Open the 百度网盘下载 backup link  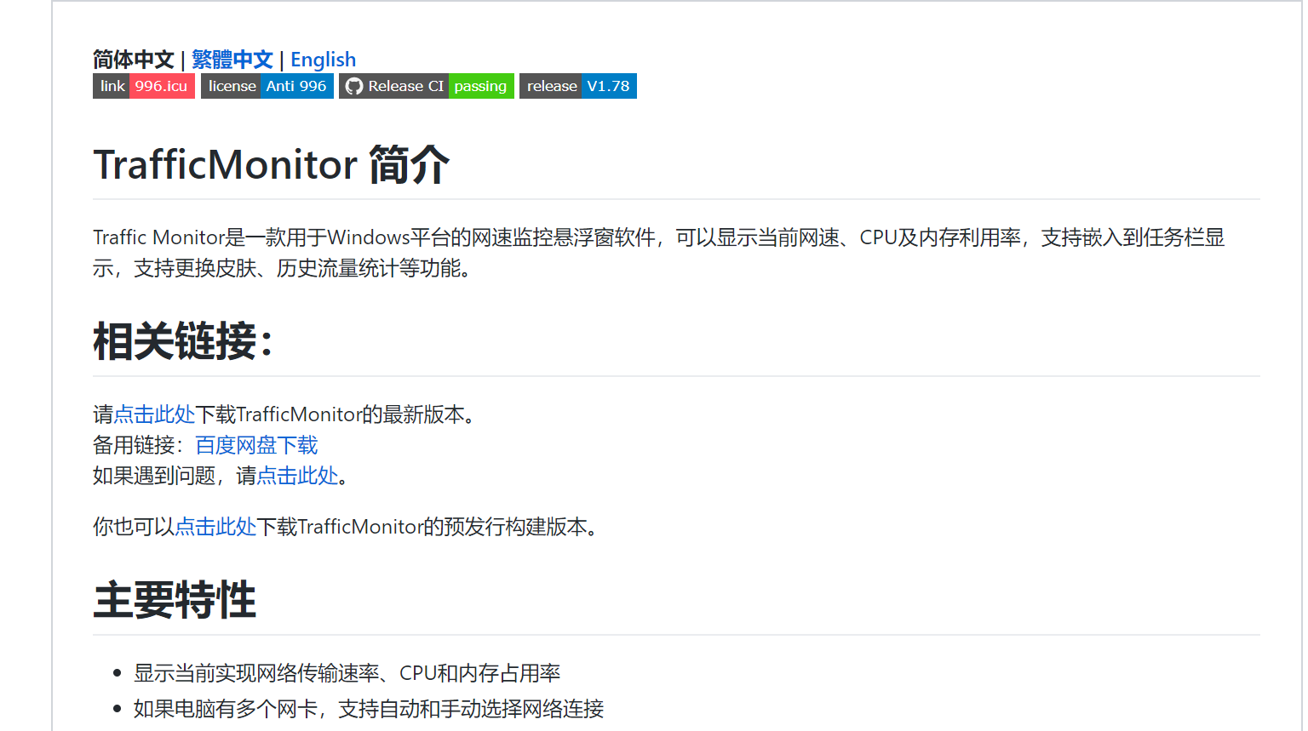256,445
